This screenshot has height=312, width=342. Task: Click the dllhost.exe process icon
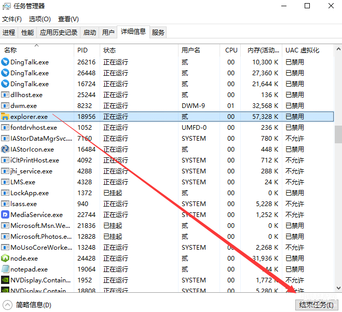click(x=5, y=94)
